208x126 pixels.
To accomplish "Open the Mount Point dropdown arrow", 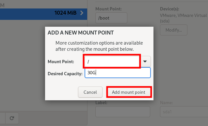I will coord(145,62).
